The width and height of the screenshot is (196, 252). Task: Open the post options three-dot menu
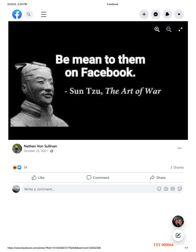point(179,148)
